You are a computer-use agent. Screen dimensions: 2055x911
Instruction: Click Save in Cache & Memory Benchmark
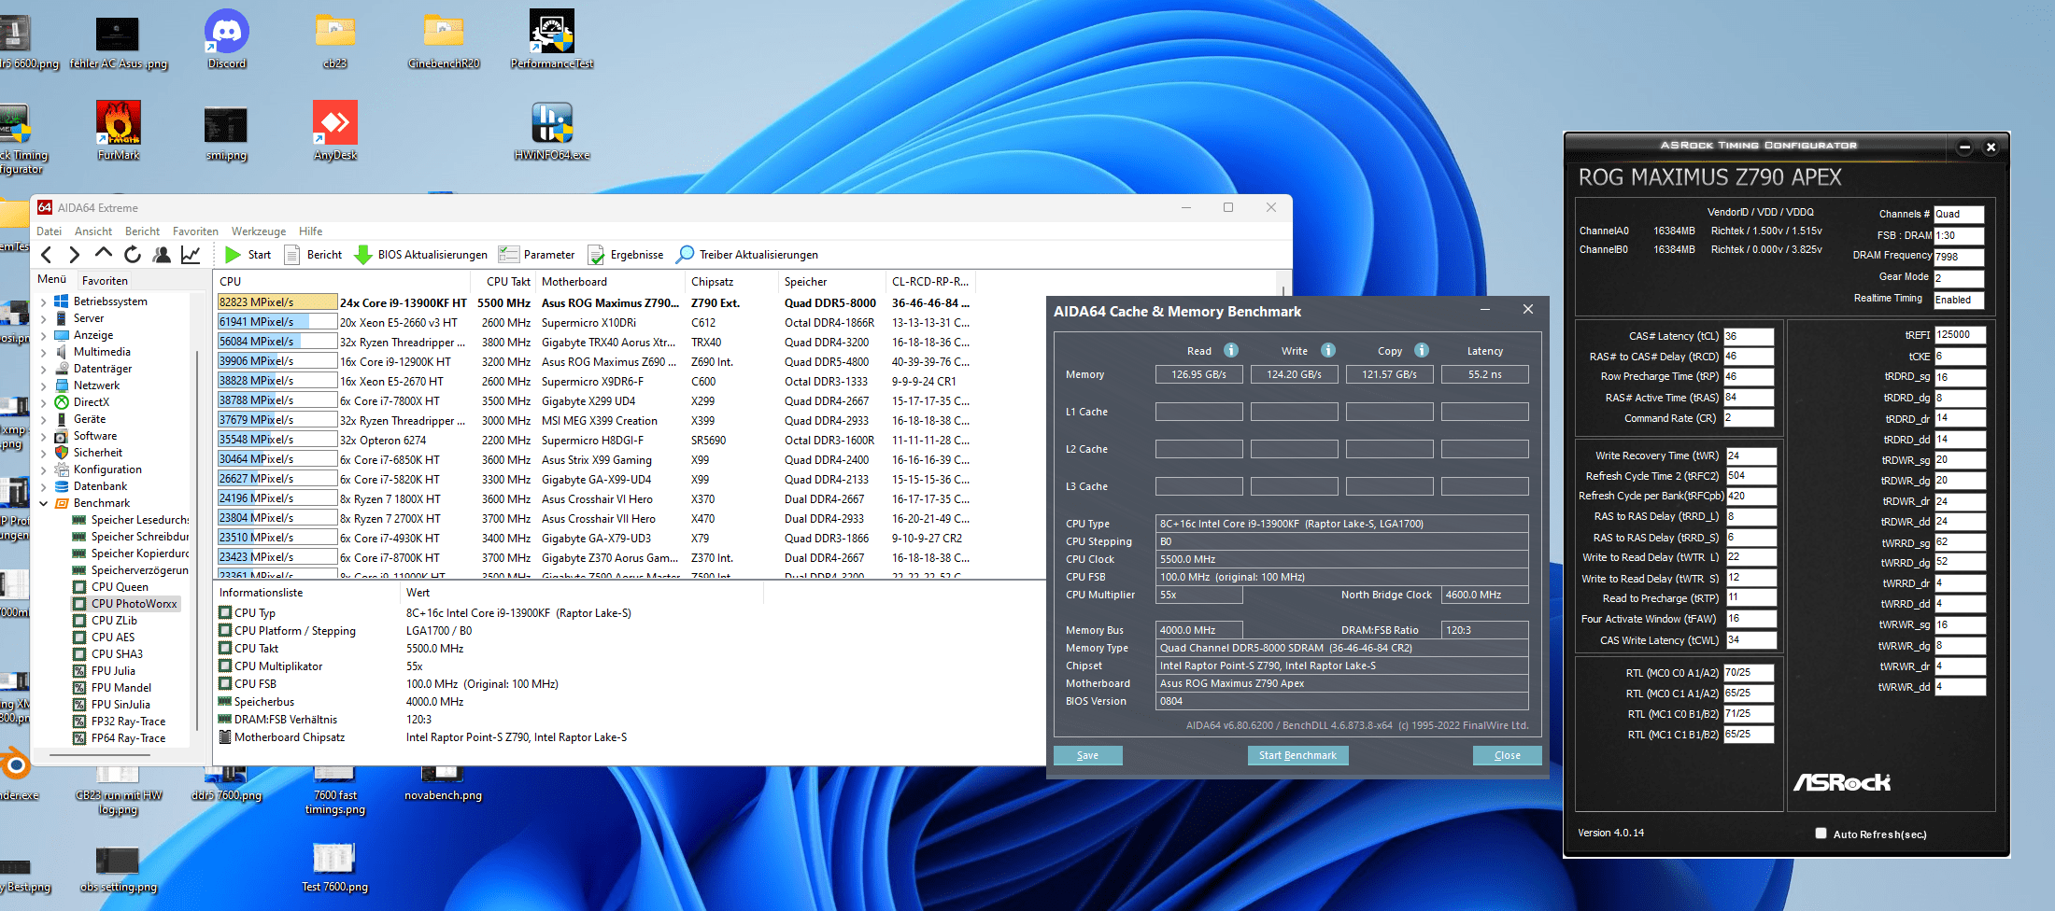1087,755
